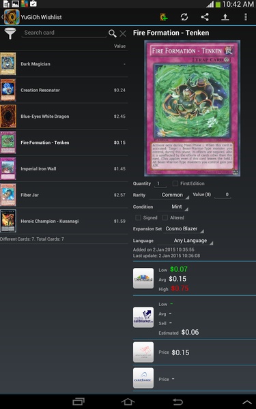The height and width of the screenshot is (409, 256).
Task: Tap the $2.45 value for Blue-Eyes
Action: [x=119, y=117]
